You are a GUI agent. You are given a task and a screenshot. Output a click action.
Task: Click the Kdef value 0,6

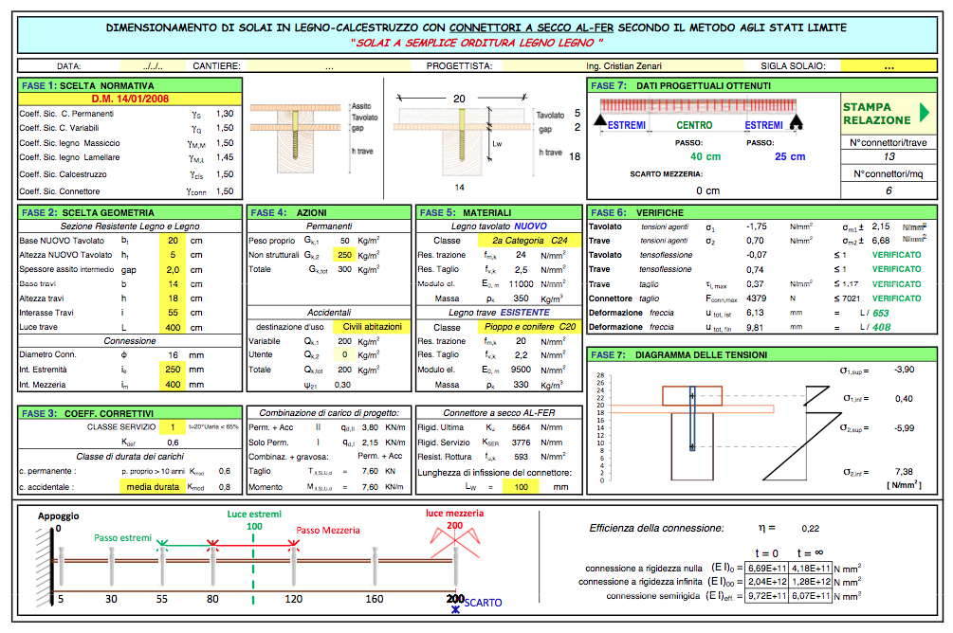coord(174,443)
